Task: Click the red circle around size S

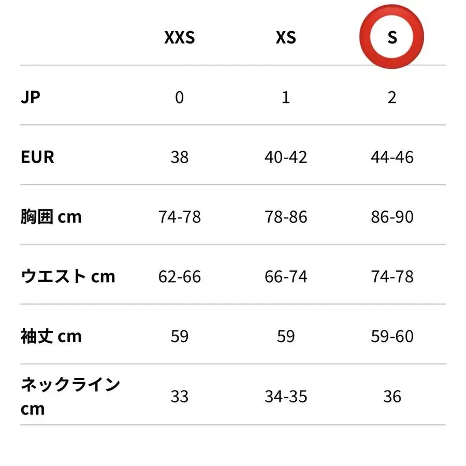Action: coord(392,37)
